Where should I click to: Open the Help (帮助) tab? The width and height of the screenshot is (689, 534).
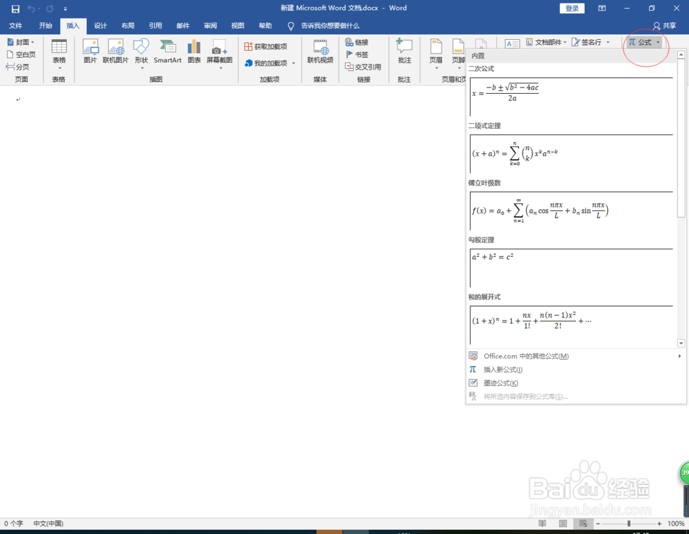coord(265,26)
